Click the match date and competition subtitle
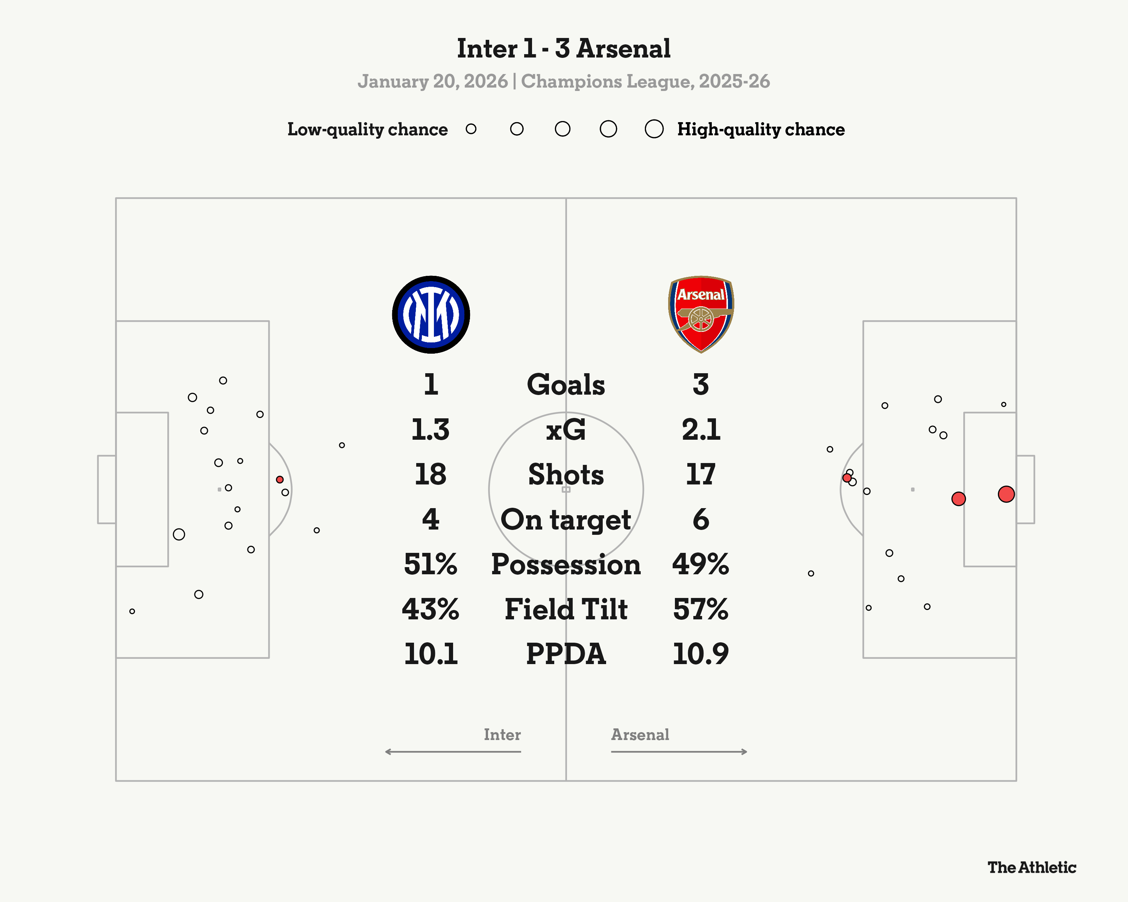This screenshot has height=902, width=1128. click(x=564, y=82)
